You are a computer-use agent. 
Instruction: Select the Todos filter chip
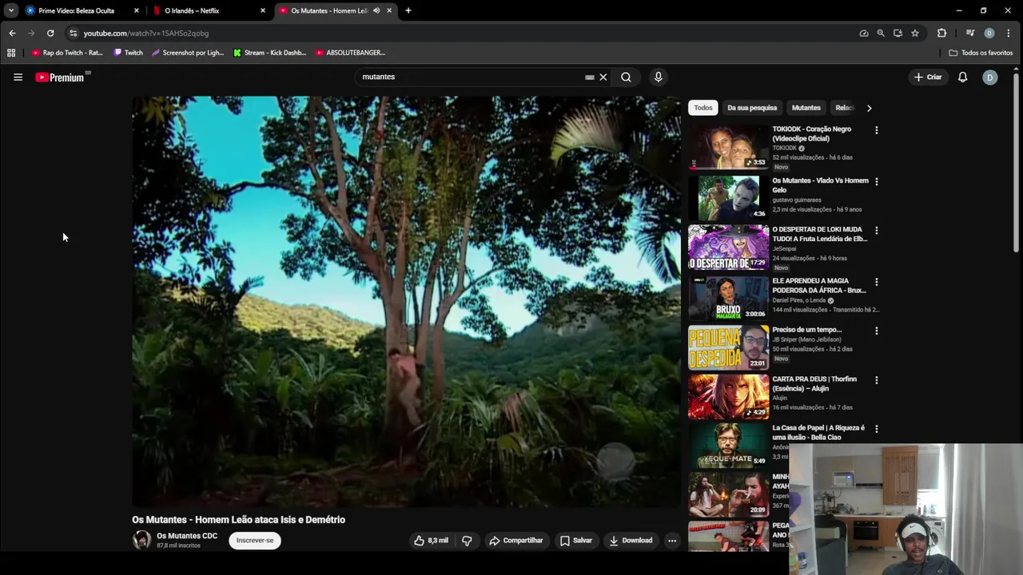click(x=703, y=108)
